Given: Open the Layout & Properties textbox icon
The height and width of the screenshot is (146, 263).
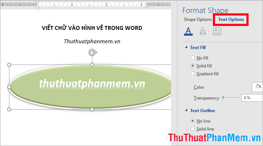Looking at the screenshot, I should pos(217,31).
